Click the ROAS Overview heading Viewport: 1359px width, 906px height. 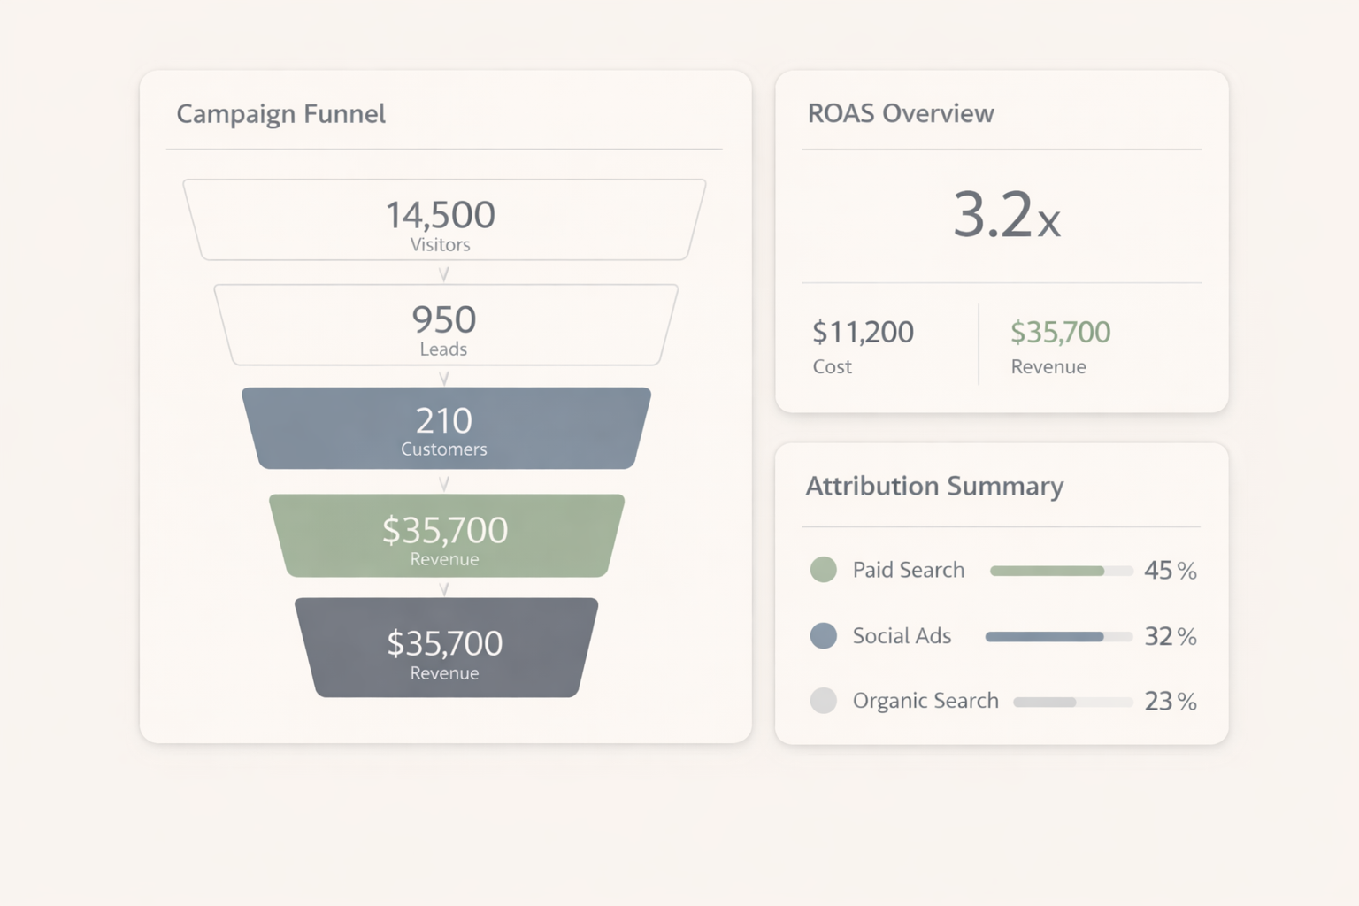(x=901, y=113)
